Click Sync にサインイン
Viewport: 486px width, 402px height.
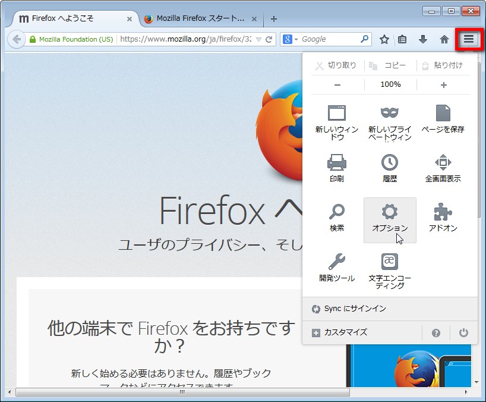coord(390,309)
